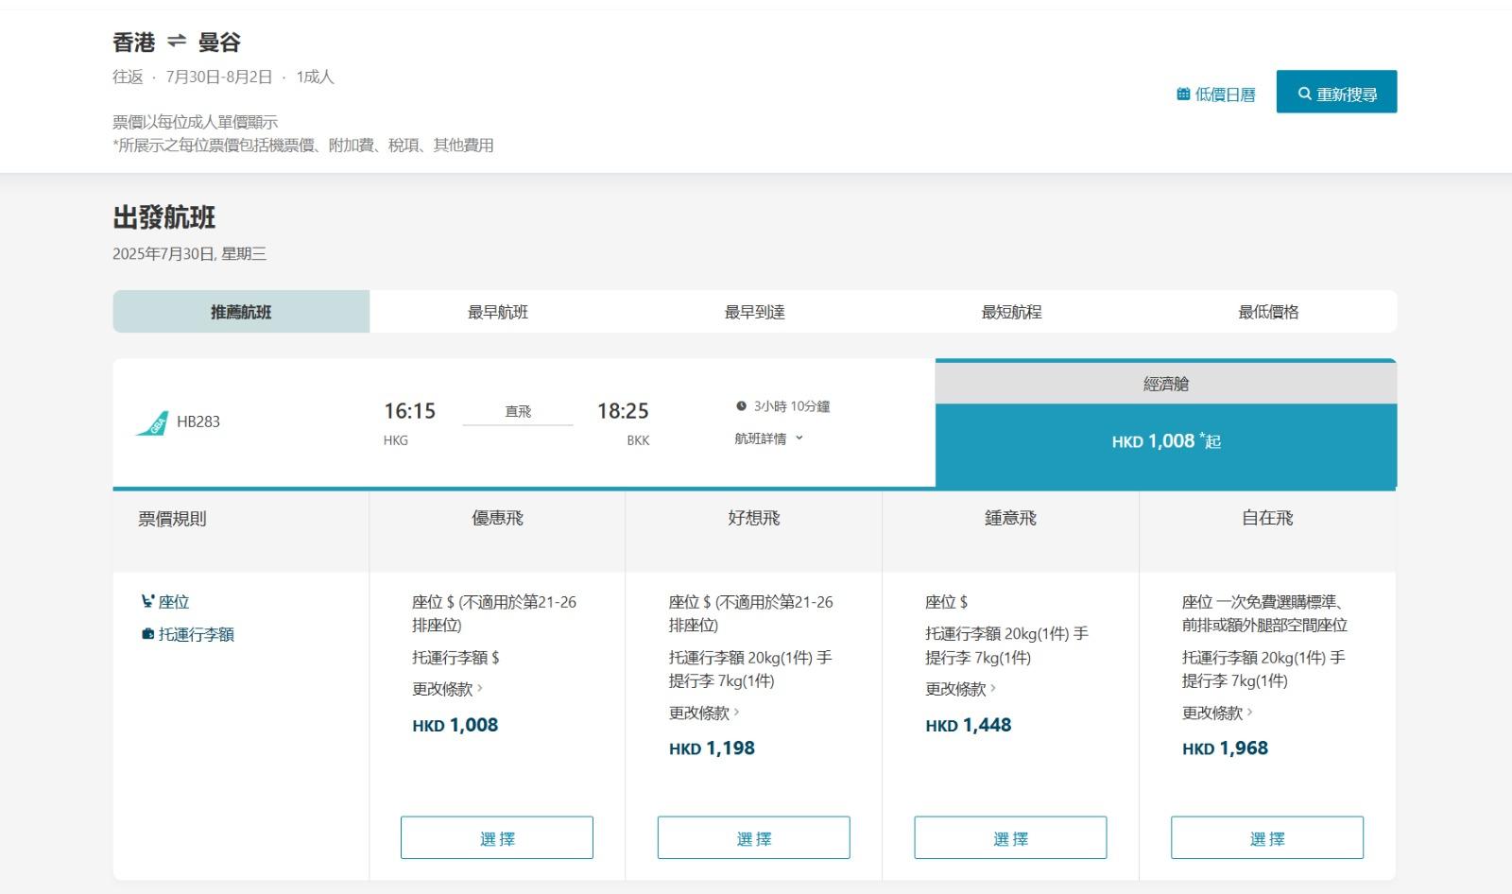The height and width of the screenshot is (894, 1512).
Task: Switch to the 最低價格 sorting tab
Action: click(x=1268, y=312)
